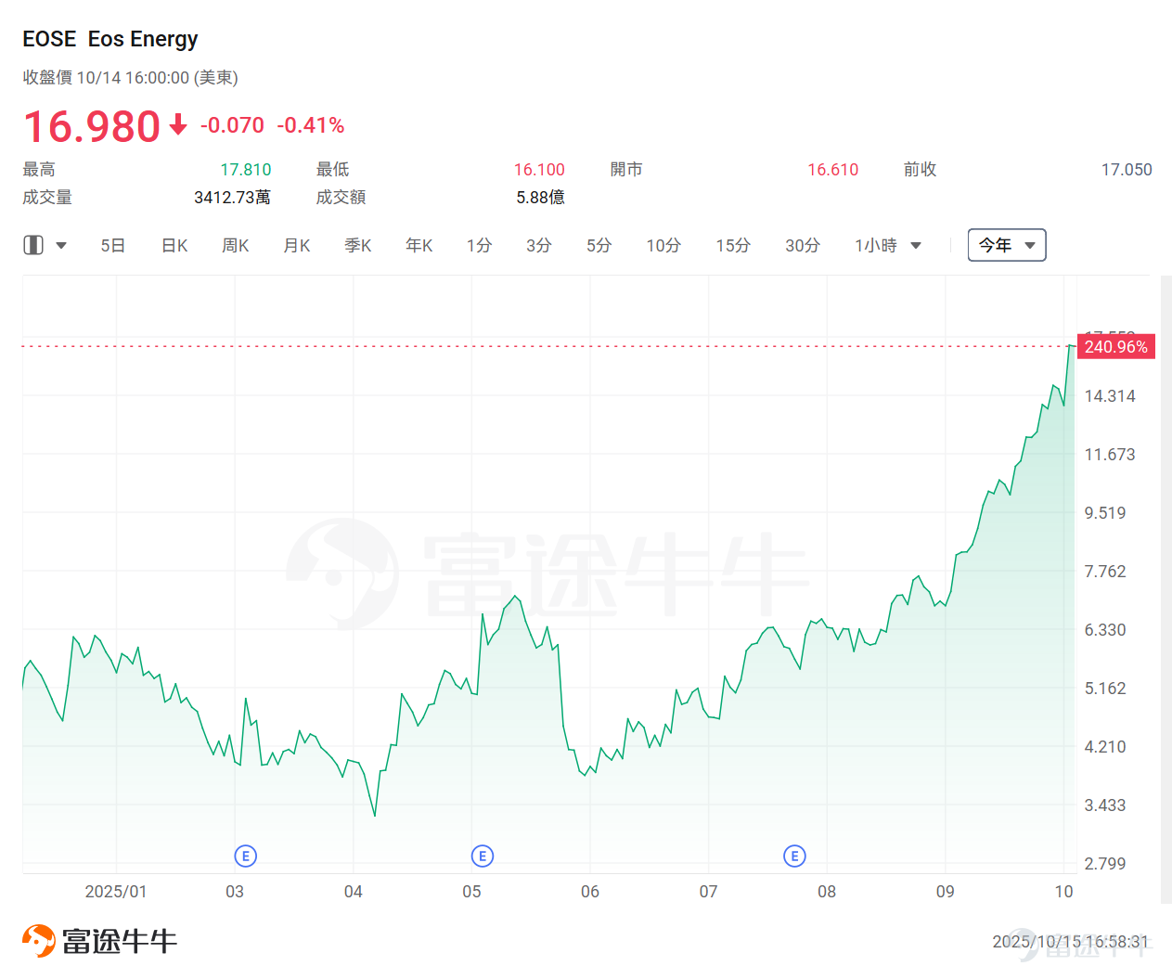
Task: Select the 周K weekly chart tab
Action: 236,246
